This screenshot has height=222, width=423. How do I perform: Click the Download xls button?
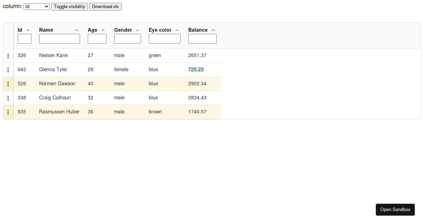pyautogui.click(x=105, y=6)
